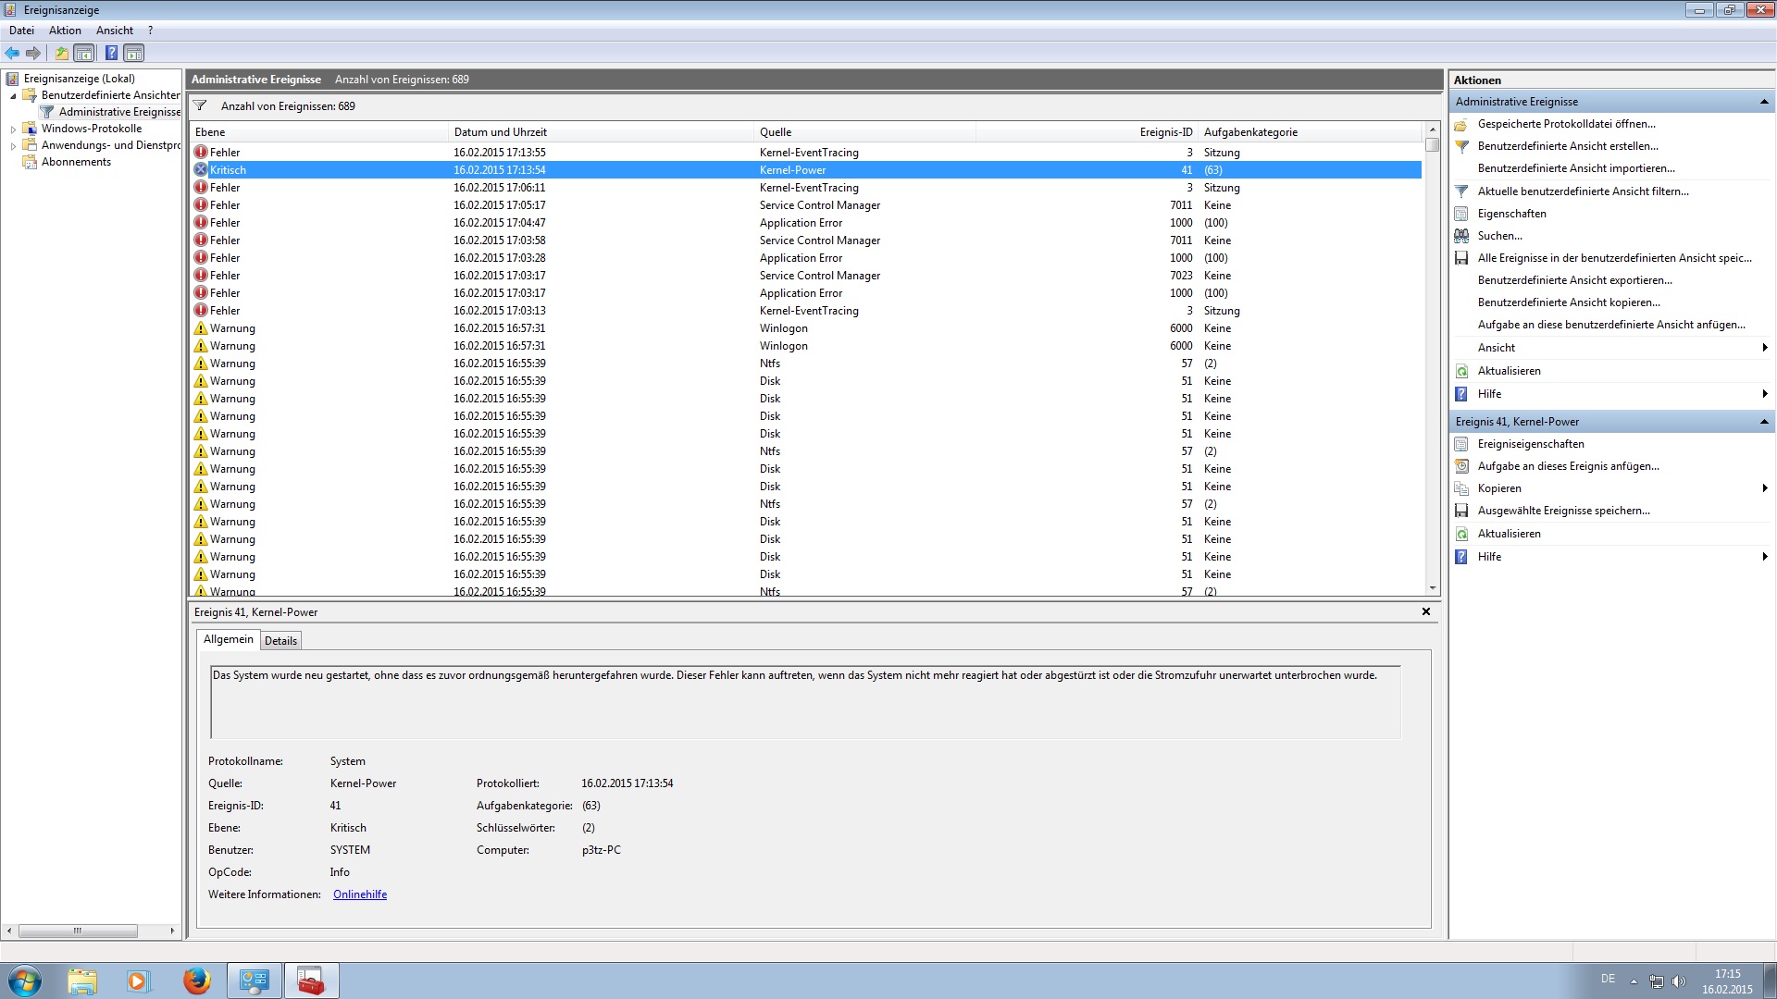Open Ereigniseigenschaften in actions pane
Image resolution: width=1777 pixels, height=999 pixels.
point(1530,444)
